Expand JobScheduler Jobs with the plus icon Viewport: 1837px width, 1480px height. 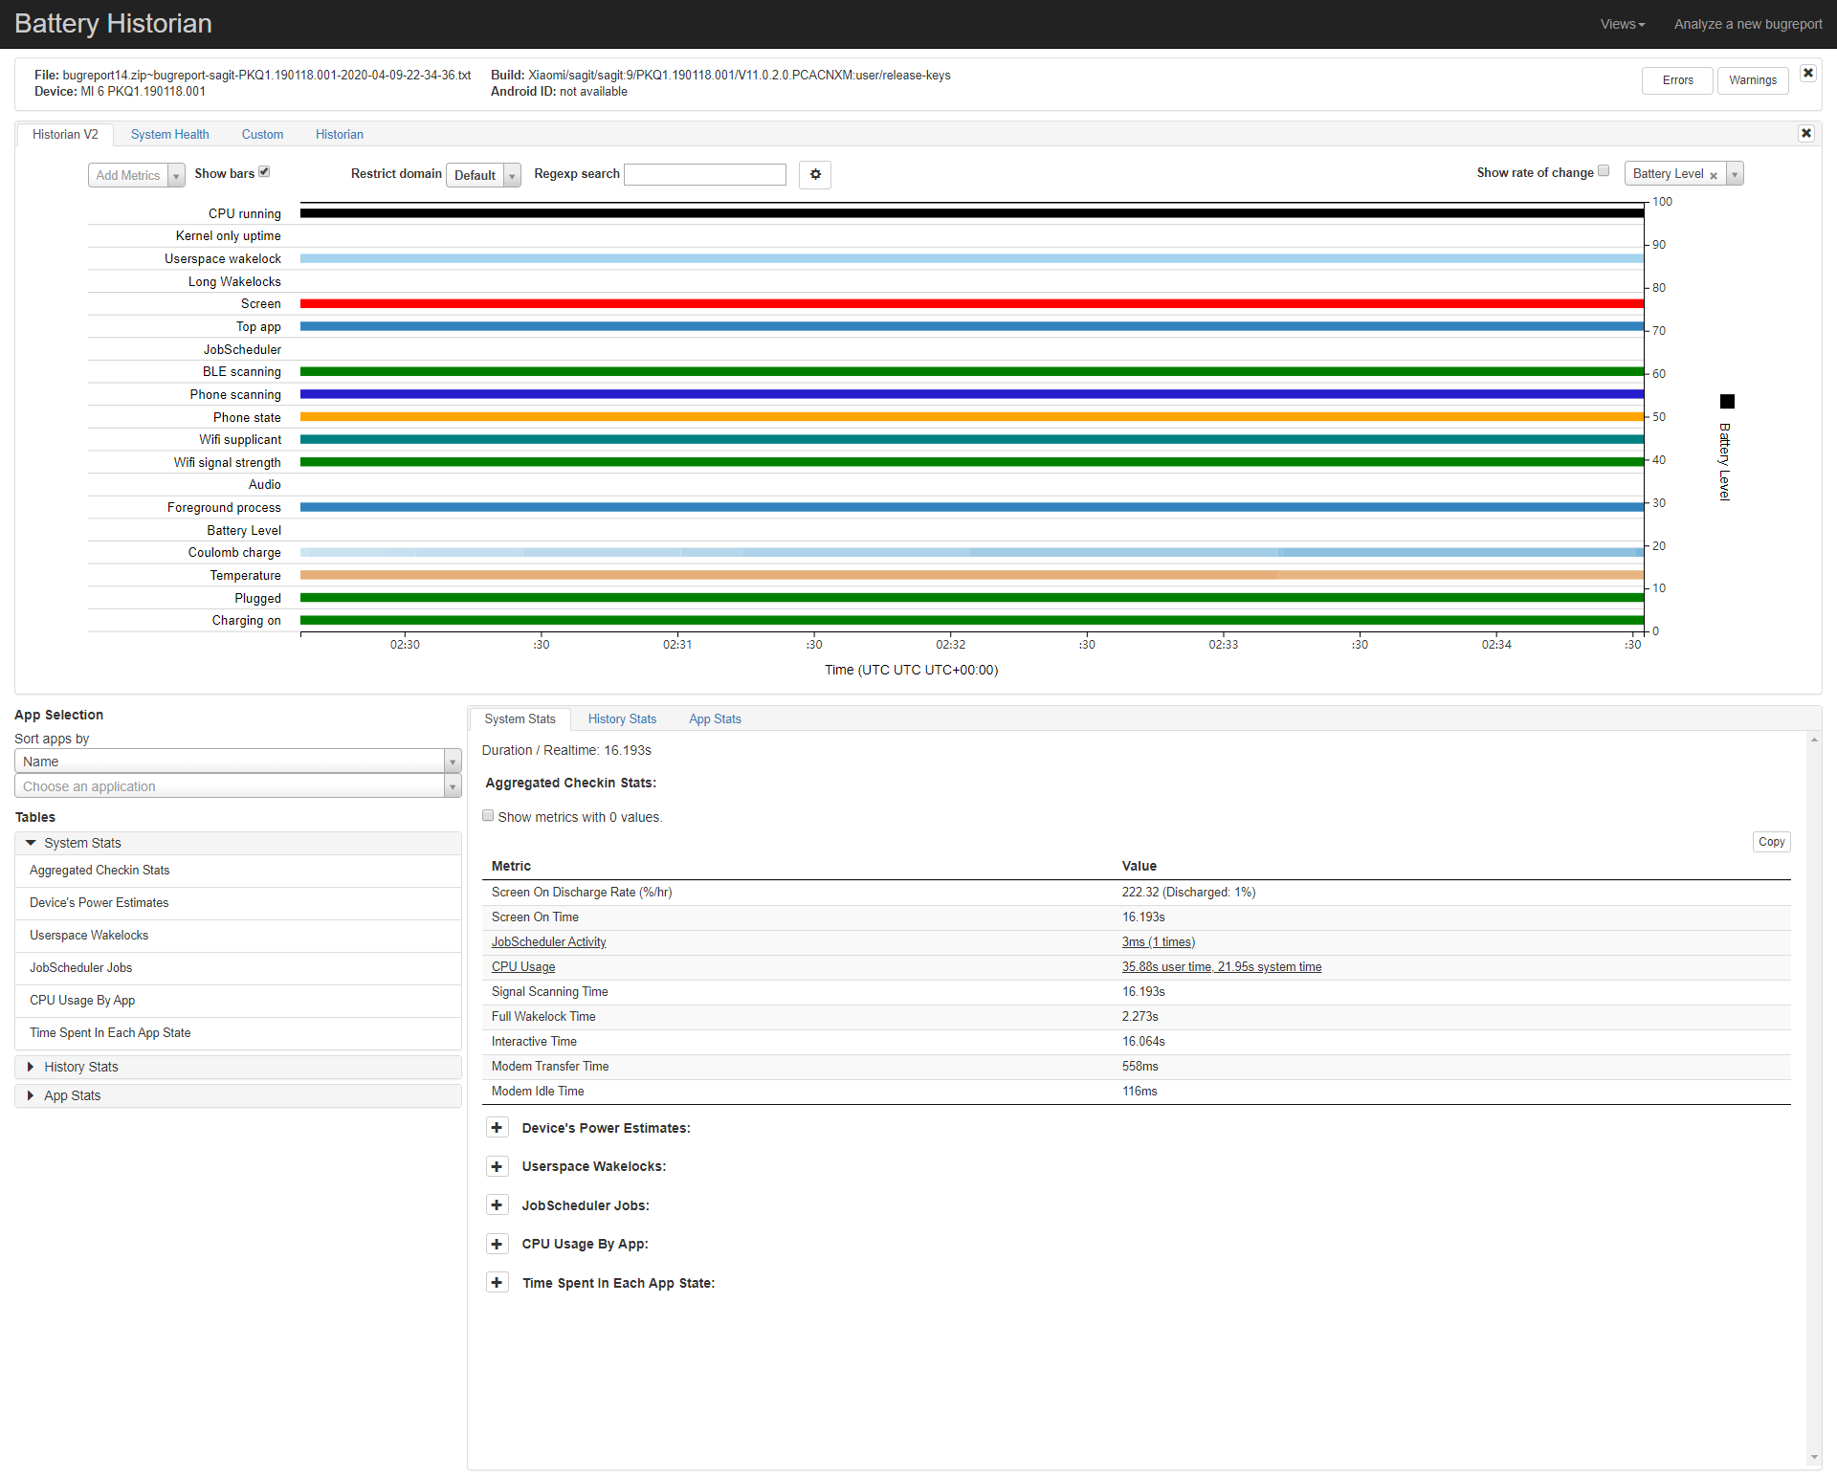[497, 1205]
